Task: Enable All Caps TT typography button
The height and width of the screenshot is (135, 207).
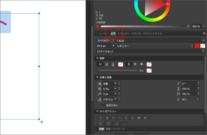Action: click(139, 118)
